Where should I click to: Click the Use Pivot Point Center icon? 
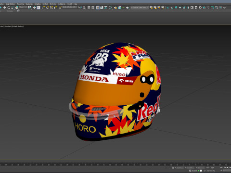pyautogui.click(x=30, y=8)
